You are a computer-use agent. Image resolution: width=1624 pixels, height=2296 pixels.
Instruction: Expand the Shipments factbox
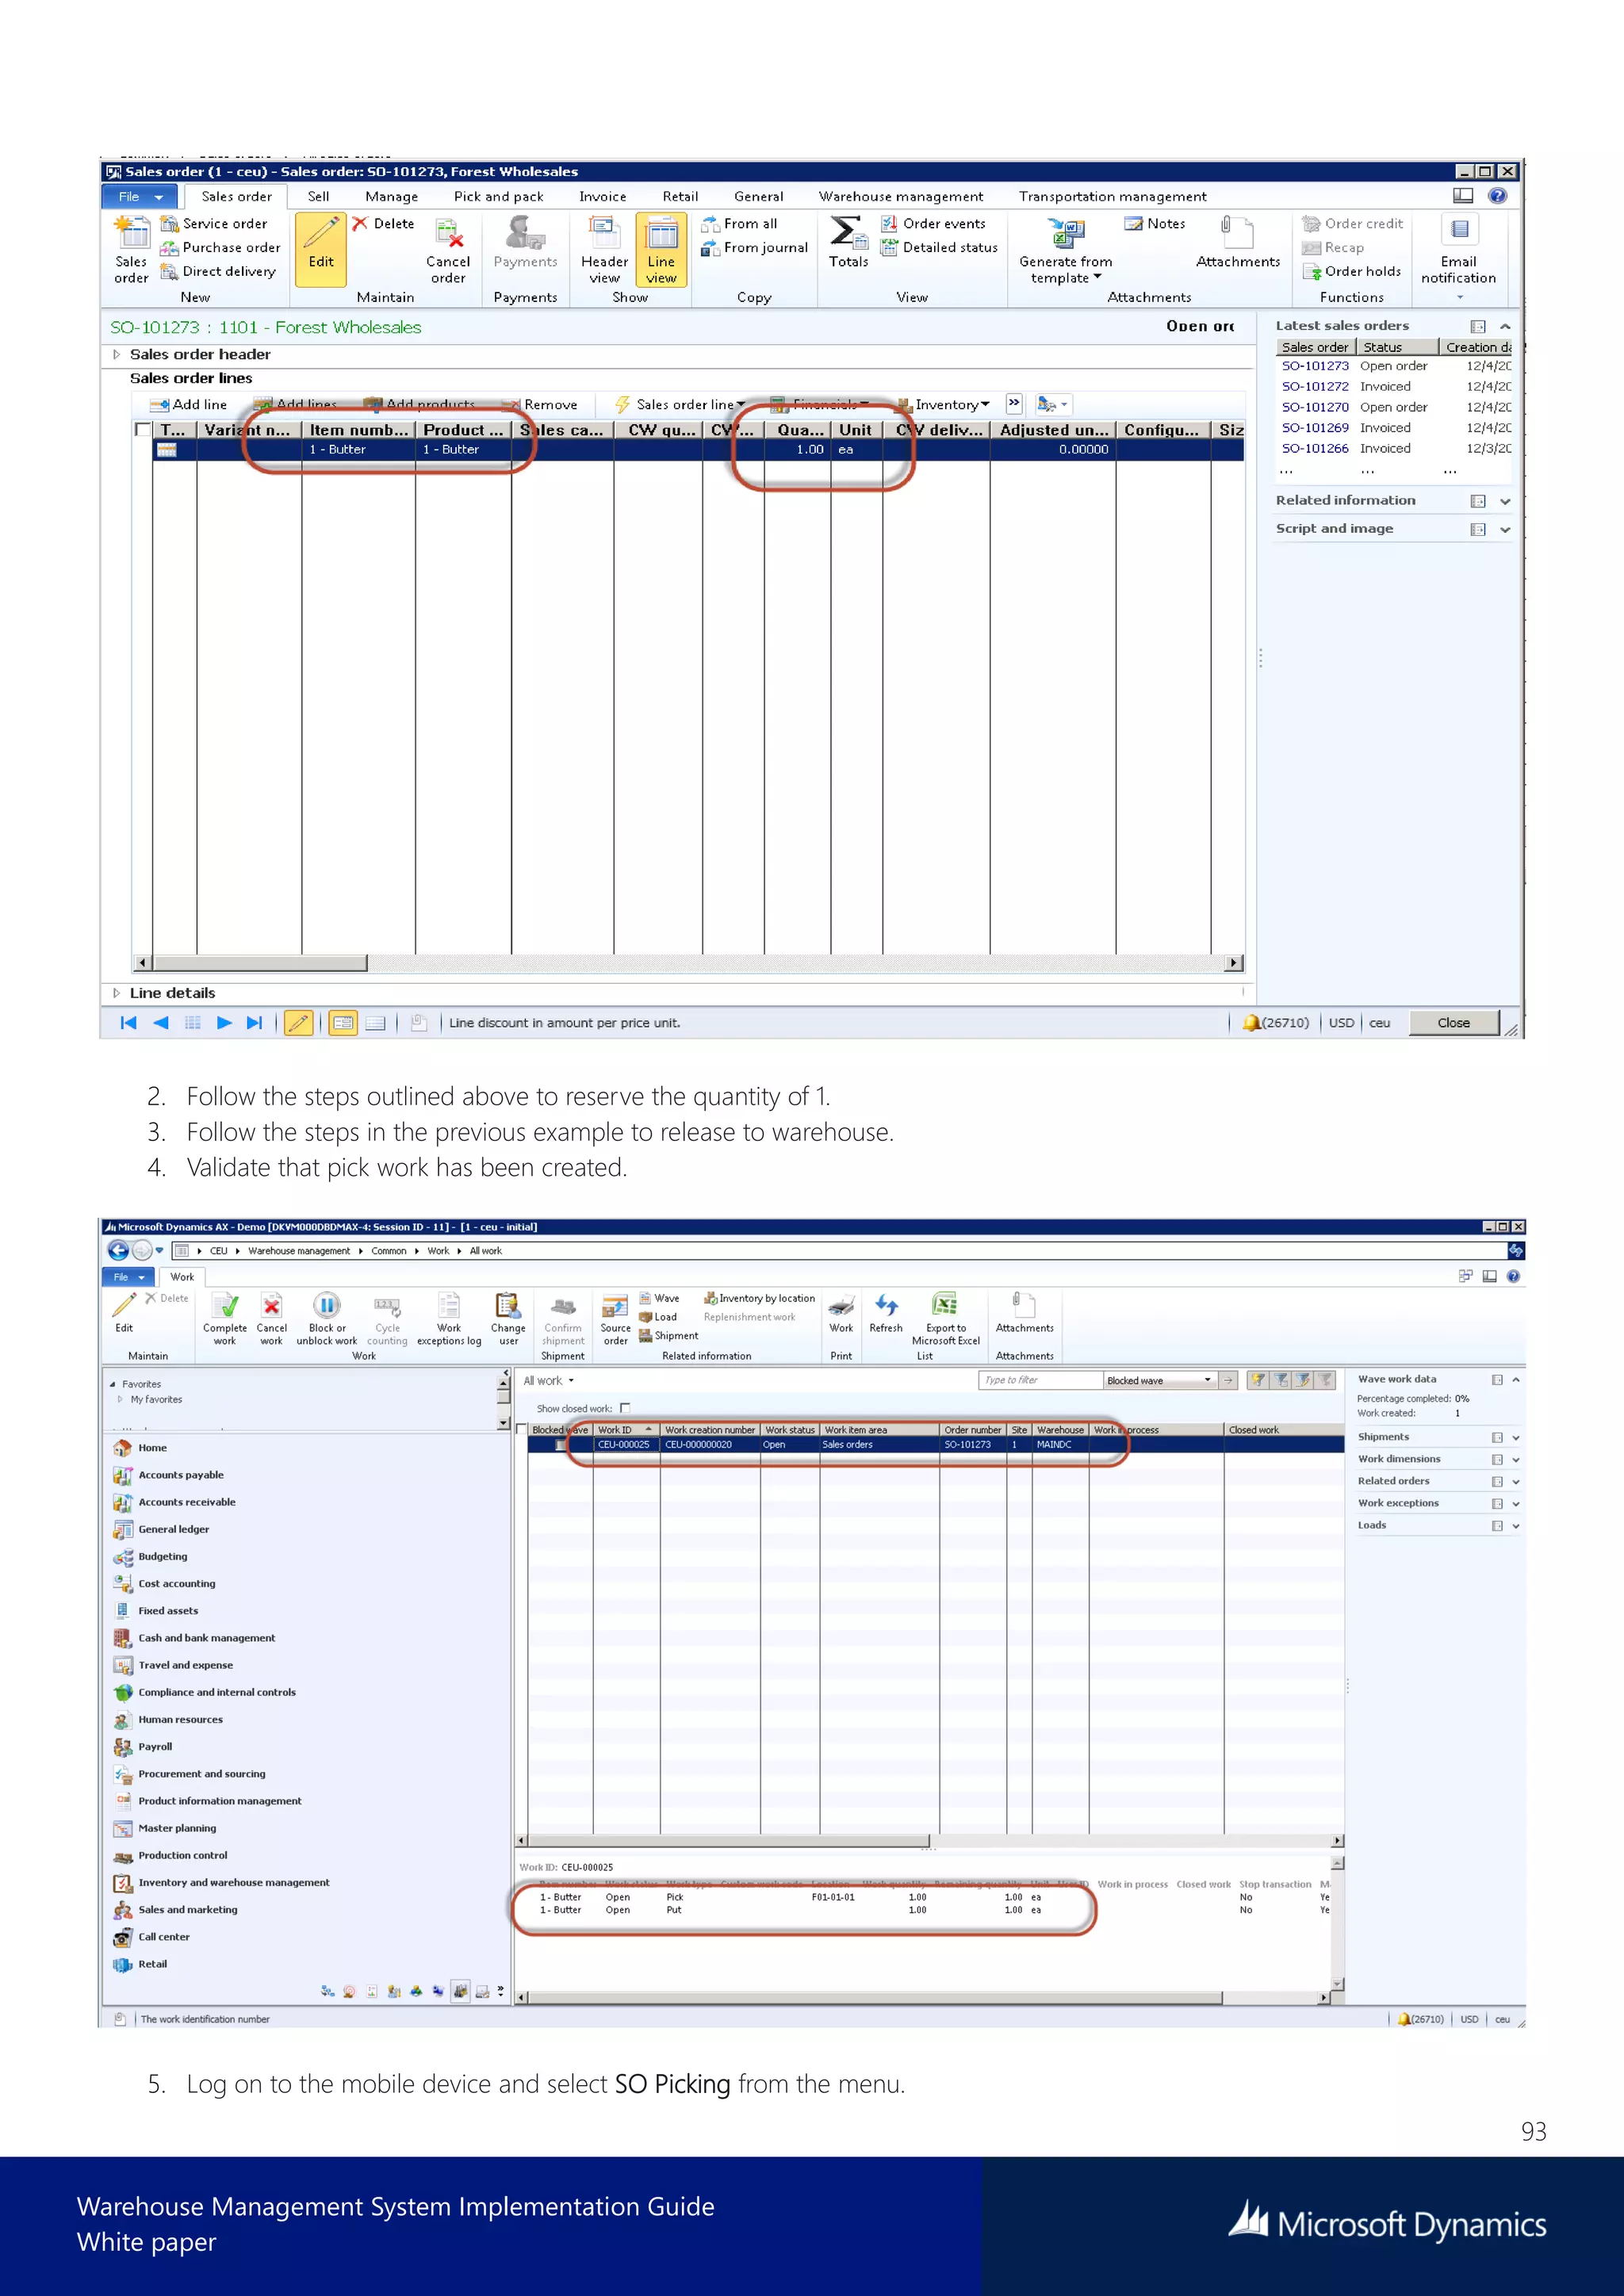tap(1516, 1437)
